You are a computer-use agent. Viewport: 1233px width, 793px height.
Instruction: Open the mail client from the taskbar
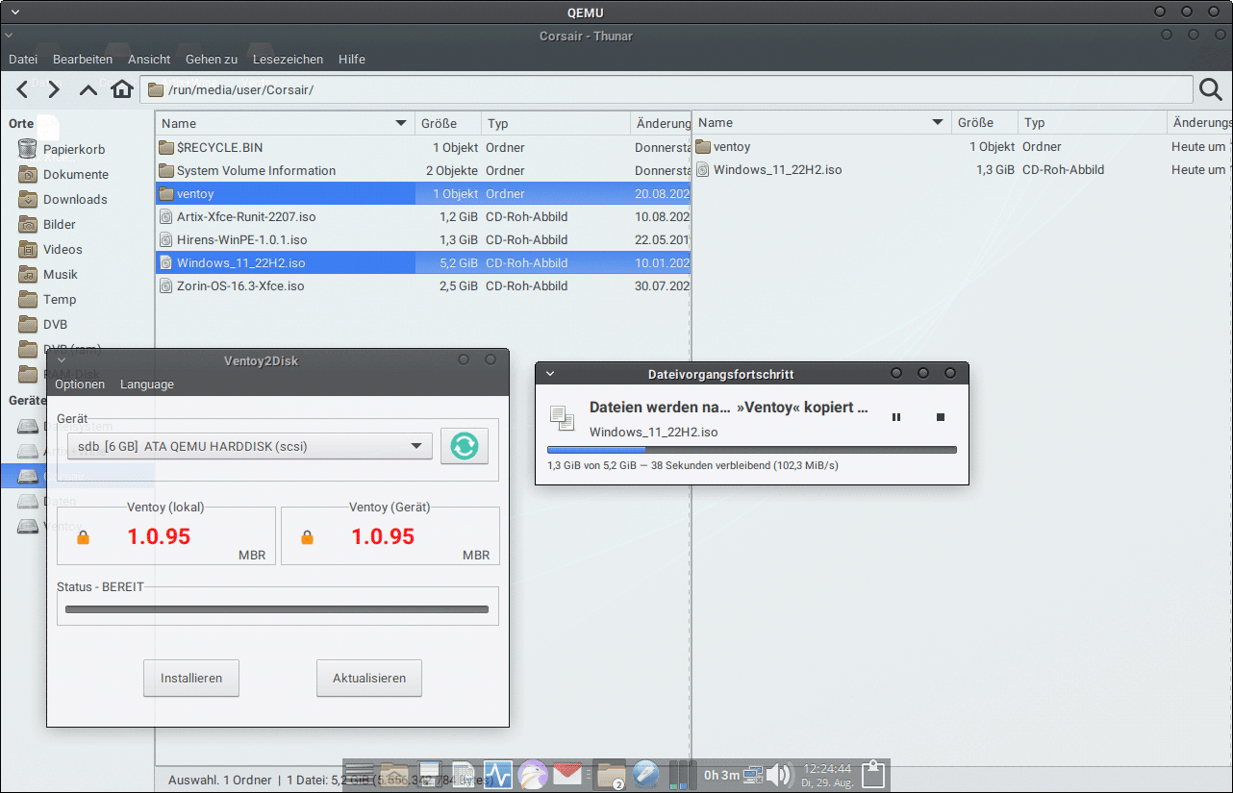[567, 775]
